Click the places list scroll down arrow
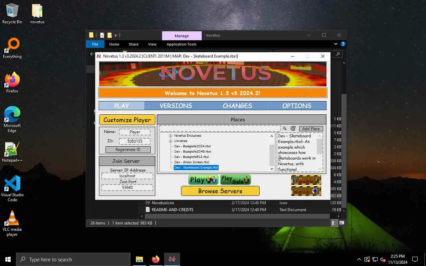 click(x=272, y=169)
